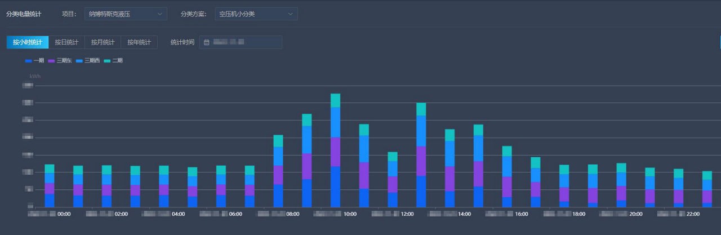Click the kWh axis unit label

click(x=35, y=76)
